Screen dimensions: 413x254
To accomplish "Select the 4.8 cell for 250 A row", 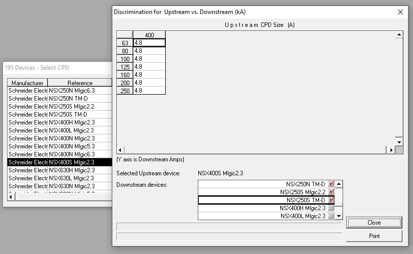I will (x=149, y=91).
